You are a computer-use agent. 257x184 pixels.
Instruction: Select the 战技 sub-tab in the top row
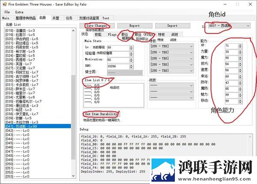[175, 35]
